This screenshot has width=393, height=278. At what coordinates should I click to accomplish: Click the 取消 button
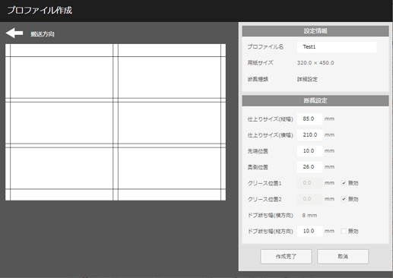343,257
